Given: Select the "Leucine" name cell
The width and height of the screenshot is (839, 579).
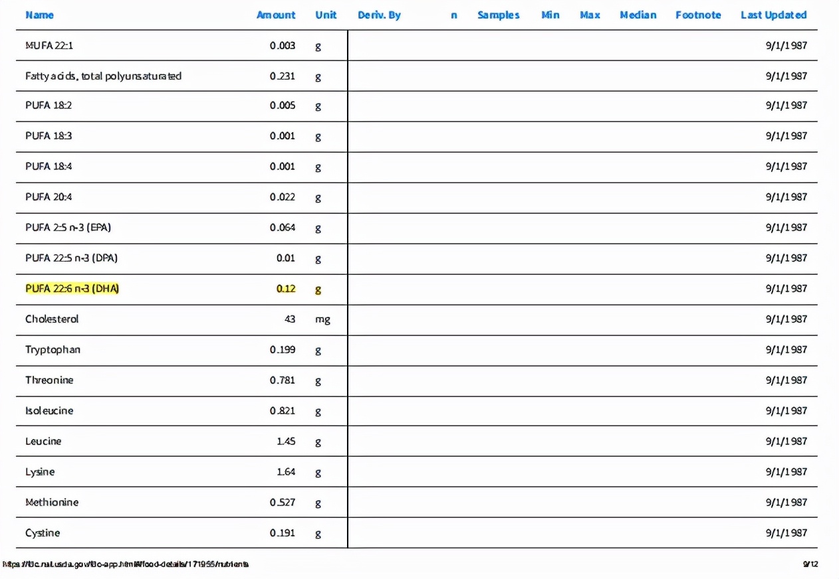Looking at the screenshot, I should tap(43, 441).
